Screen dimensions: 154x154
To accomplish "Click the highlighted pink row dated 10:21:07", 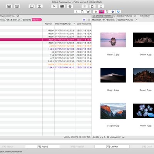I will (x=46, y=40).
